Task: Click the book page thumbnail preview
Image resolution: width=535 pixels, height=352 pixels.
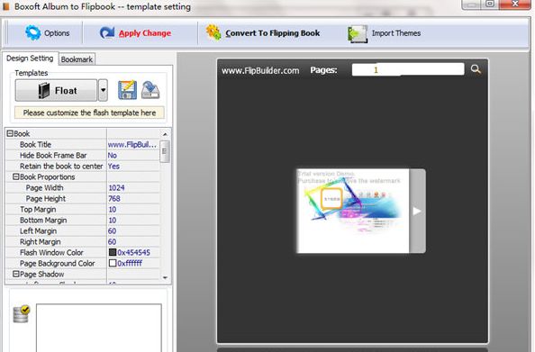Action: [x=353, y=212]
